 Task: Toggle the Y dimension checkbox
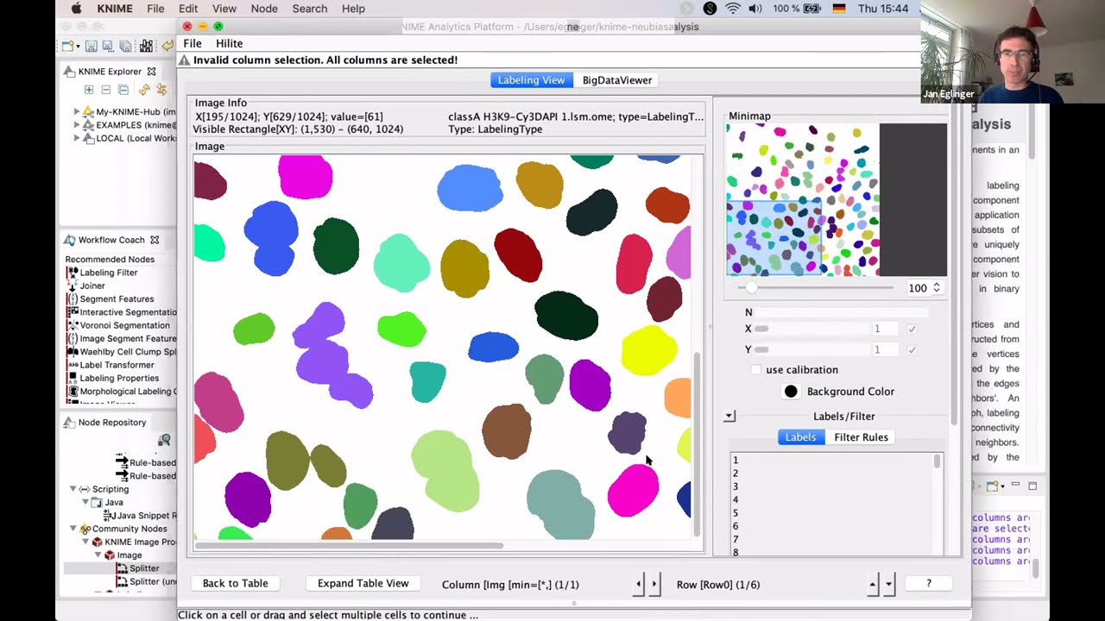[x=912, y=349]
